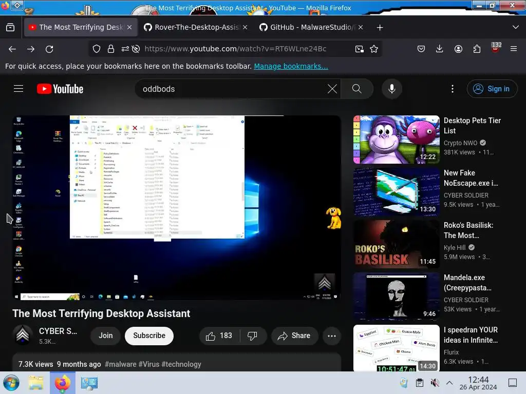
Task: Open YouTube settings three-dot menu
Action: point(453,89)
